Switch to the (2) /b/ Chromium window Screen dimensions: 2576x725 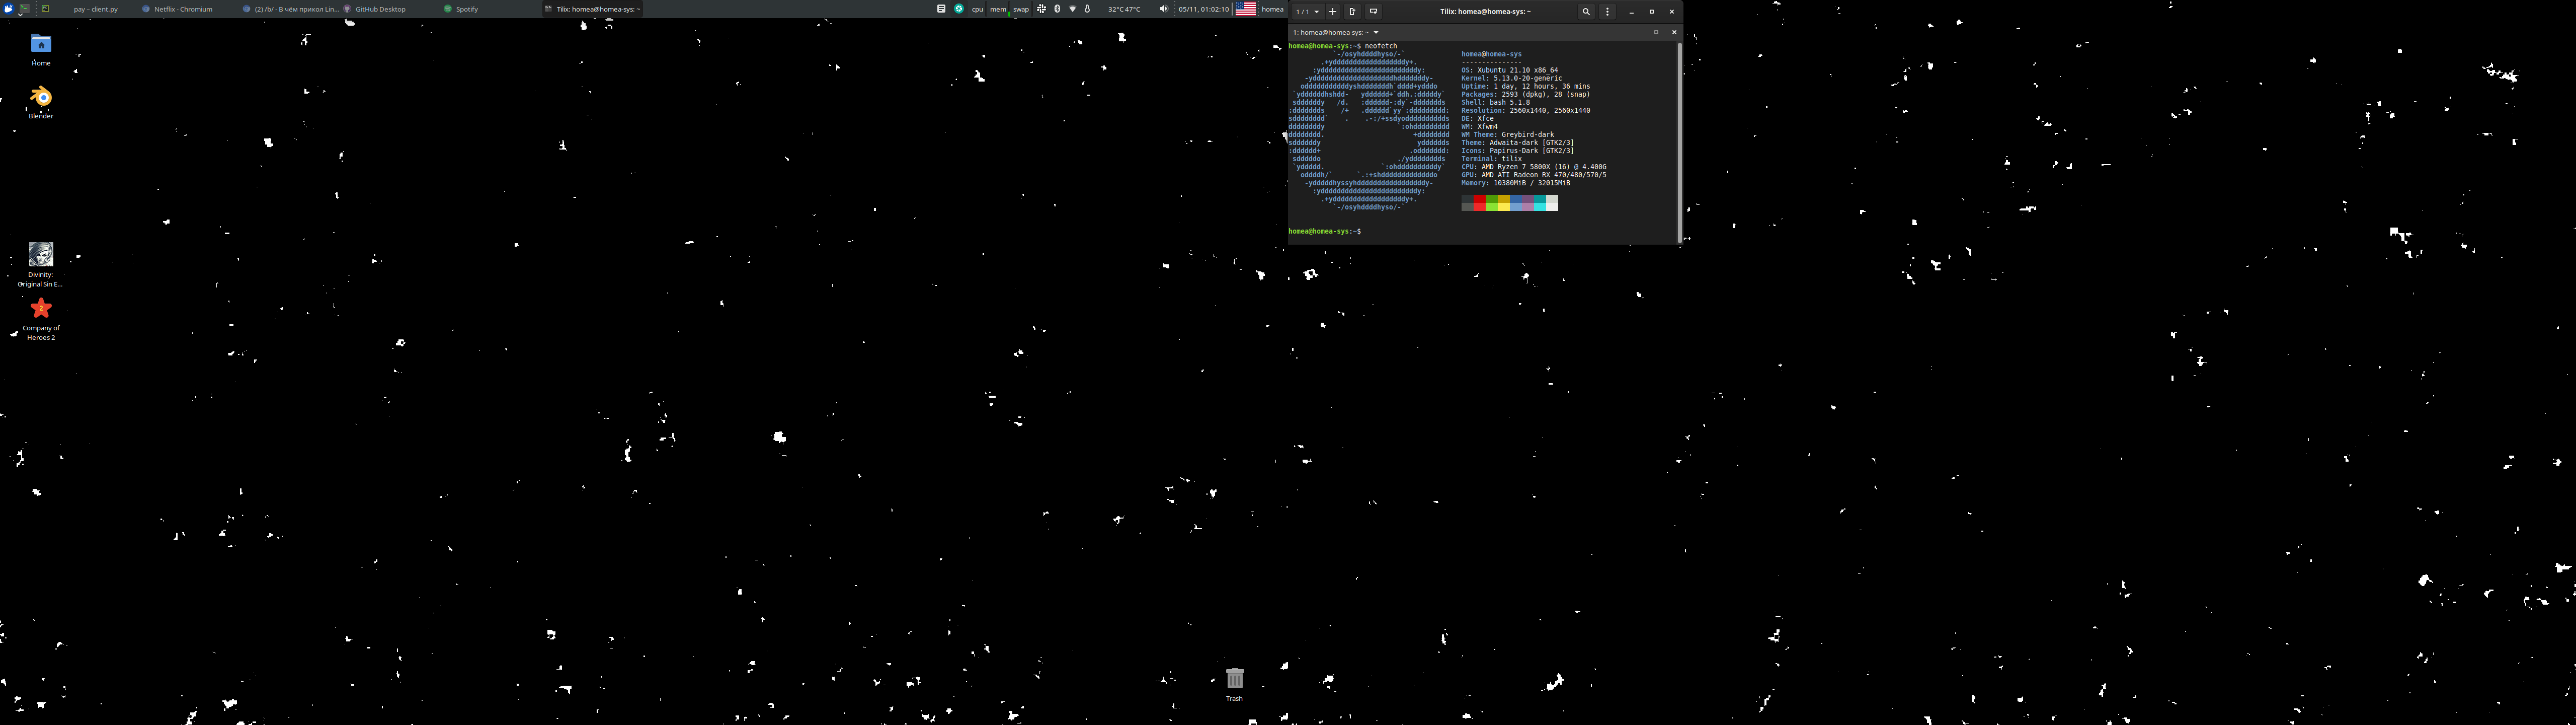point(290,9)
